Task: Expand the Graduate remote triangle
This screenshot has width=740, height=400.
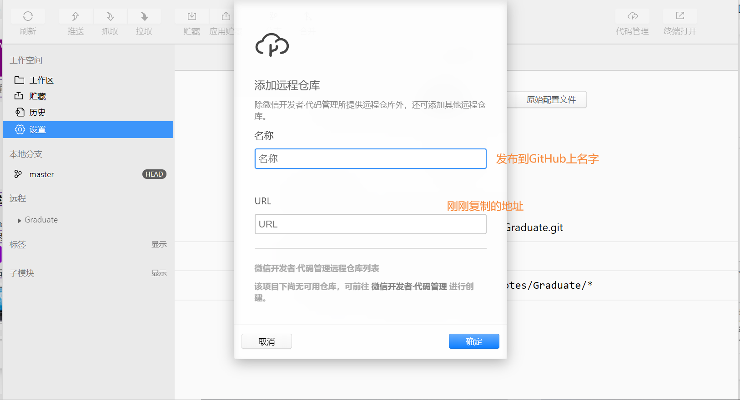Action: [19, 221]
